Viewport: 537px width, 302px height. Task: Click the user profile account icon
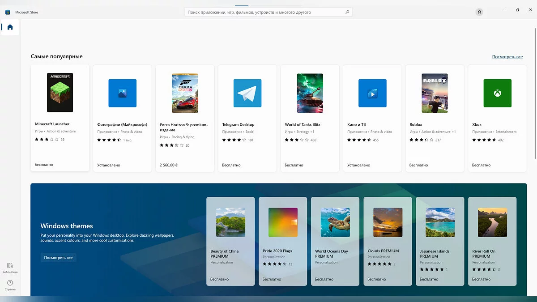[x=479, y=12]
